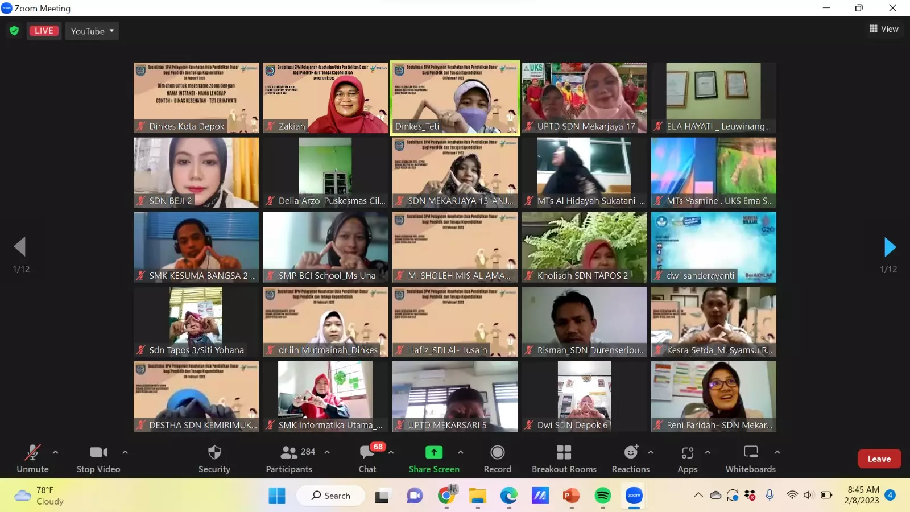Expand the YouTube live stream dropdown
This screenshot has height=512, width=910.
(92, 31)
